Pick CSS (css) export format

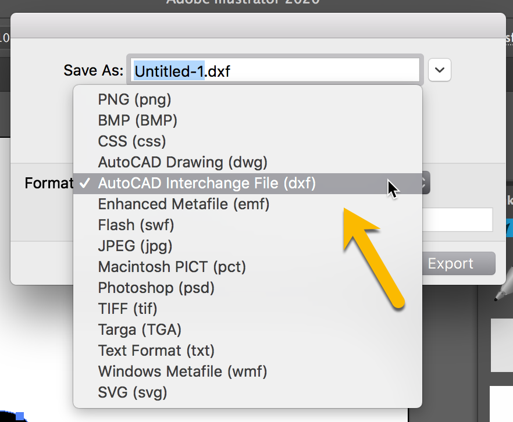pyautogui.click(x=132, y=141)
